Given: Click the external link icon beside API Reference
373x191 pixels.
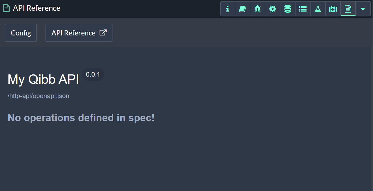Looking at the screenshot, I should tap(103, 33).
